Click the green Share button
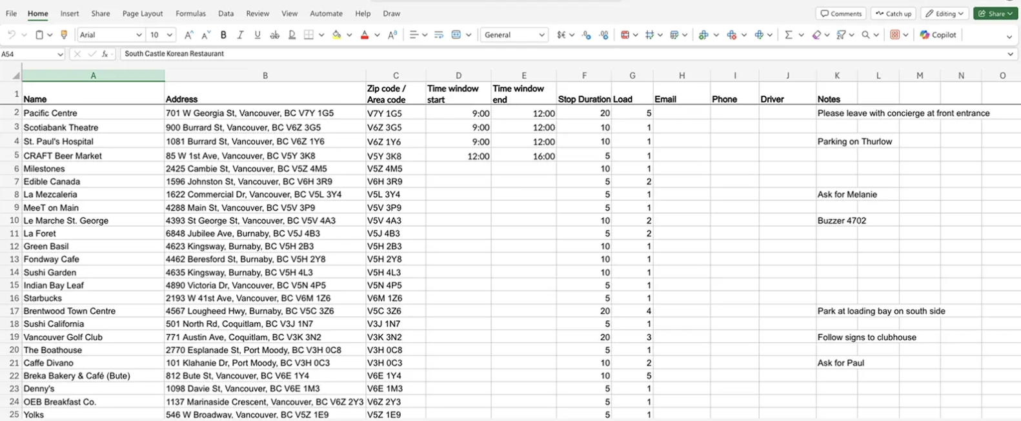1021x421 pixels. (x=995, y=14)
